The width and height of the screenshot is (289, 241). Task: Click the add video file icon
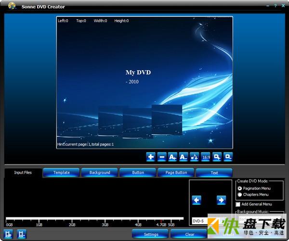(x=8, y=234)
